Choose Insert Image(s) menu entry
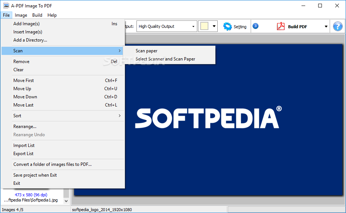This screenshot has height=213, width=346. pyautogui.click(x=63, y=32)
